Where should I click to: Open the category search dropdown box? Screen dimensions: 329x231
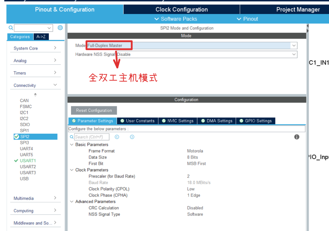click(33, 28)
